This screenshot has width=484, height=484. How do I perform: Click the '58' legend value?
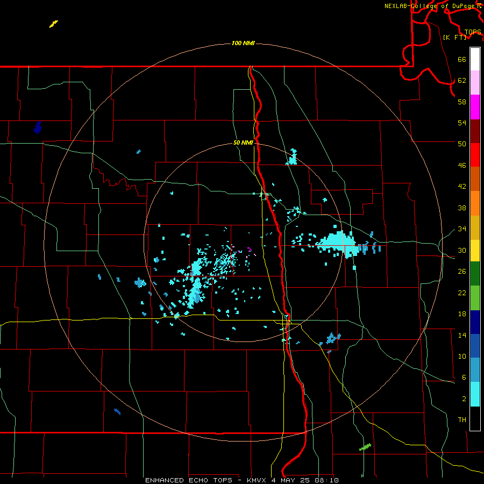tap(462, 102)
